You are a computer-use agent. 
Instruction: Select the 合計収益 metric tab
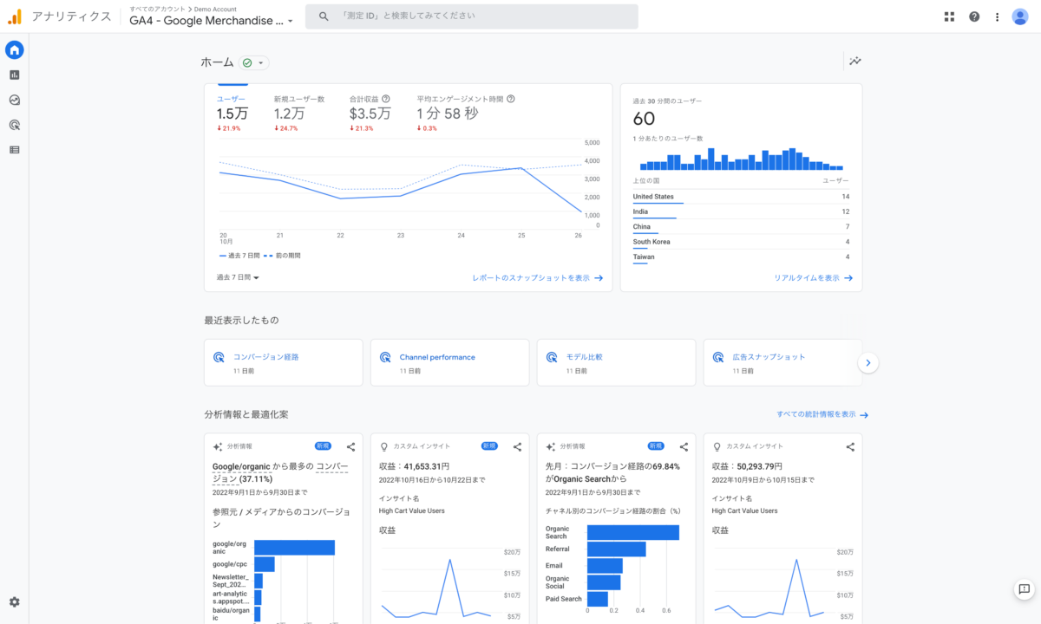(370, 113)
